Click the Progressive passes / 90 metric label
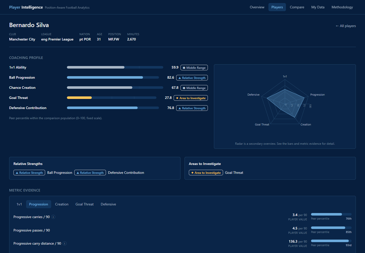Screen dimensions: 365x253 pyautogui.click(x=32, y=230)
